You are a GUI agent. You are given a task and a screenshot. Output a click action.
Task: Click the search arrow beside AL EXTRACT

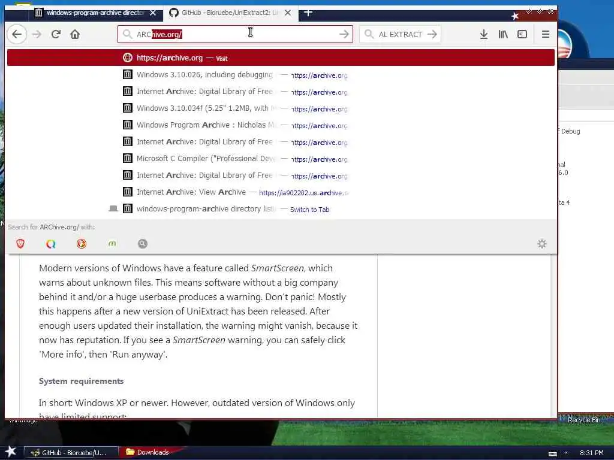pyautogui.click(x=432, y=34)
